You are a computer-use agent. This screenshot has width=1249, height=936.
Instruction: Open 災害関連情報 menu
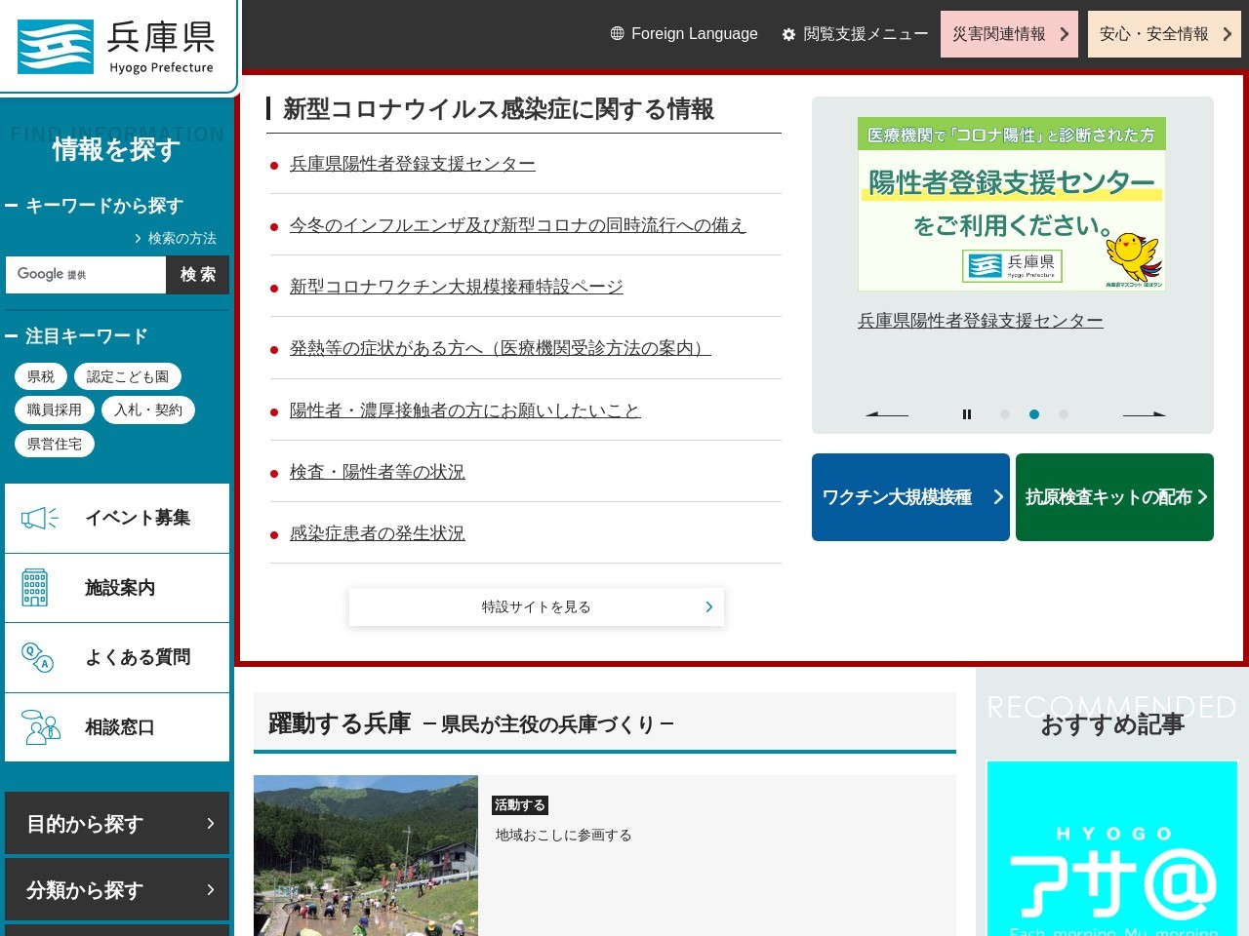1009,34
